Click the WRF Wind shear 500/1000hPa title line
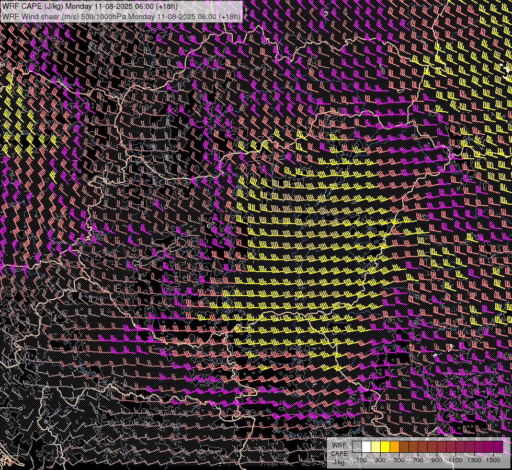This screenshot has width=512, height=470. [121, 16]
